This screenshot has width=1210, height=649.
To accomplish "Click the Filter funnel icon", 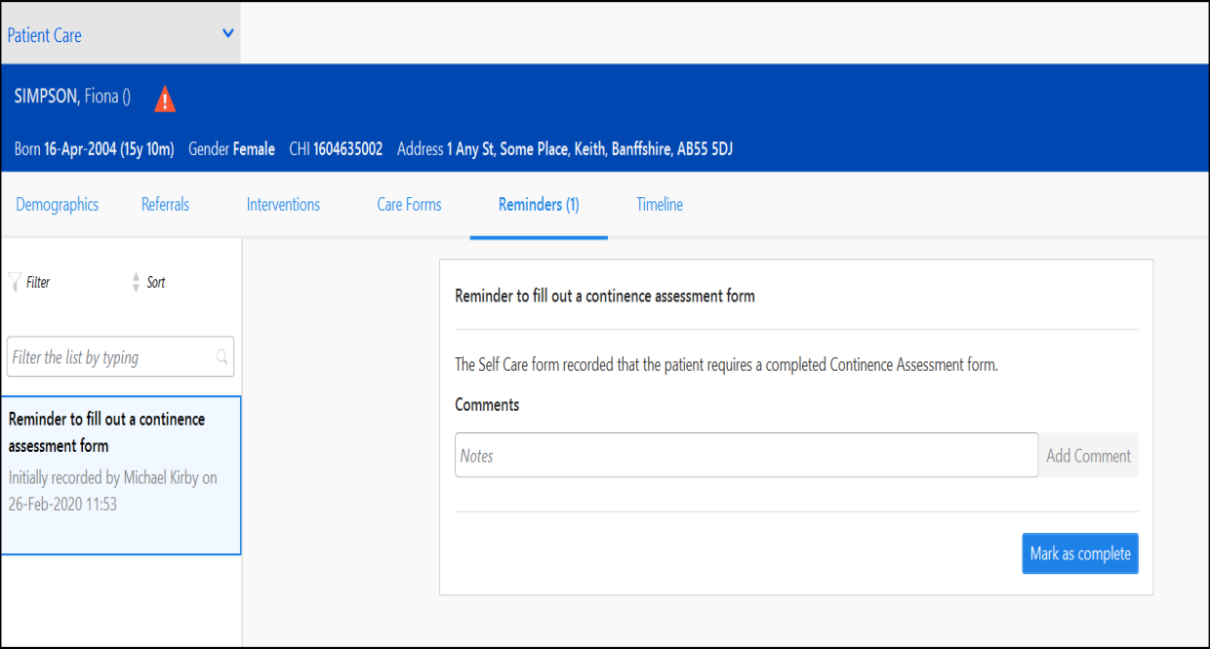I will point(14,282).
